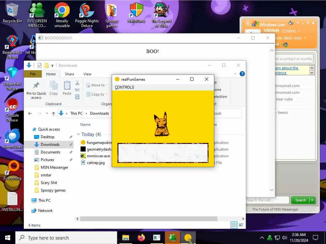Launch Bejeweled 2 Deluxe shortcut
Image resolution: width=326 pixels, height=244 pixels.
pyautogui.click(x=12, y=47)
